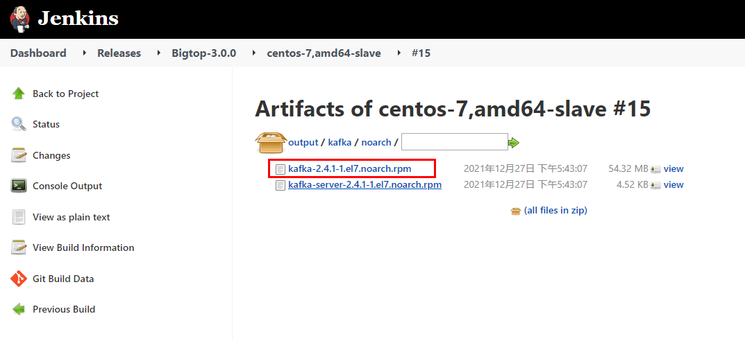This screenshot has width=745, height=341.
Task: Click the green Back to Project arrow icon
Action: 19,94
